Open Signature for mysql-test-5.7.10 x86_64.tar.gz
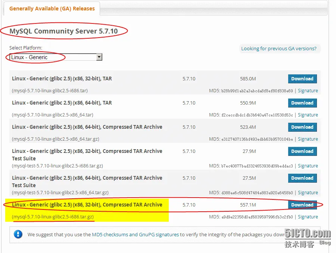 pos(308,193)
